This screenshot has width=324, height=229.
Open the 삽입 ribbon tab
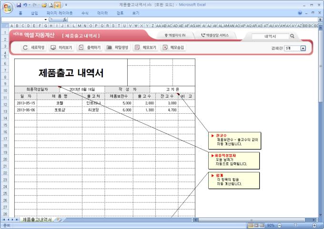[x=34, y=13]
